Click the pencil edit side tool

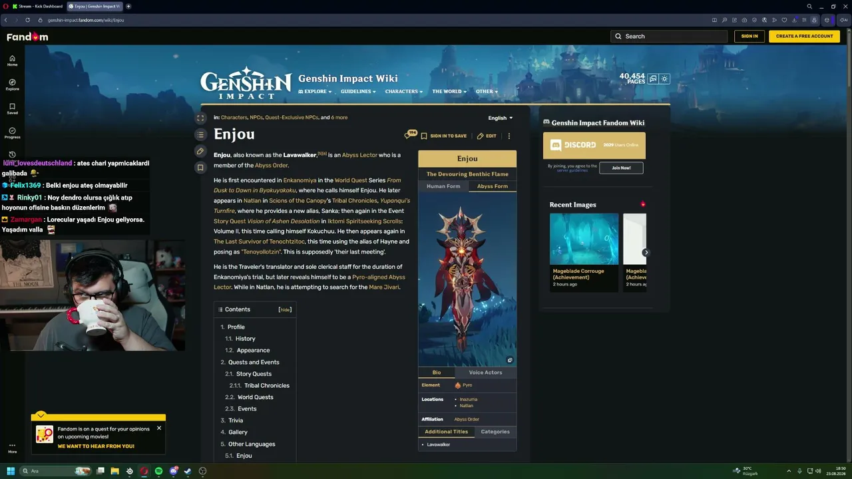tap(200, 151)
